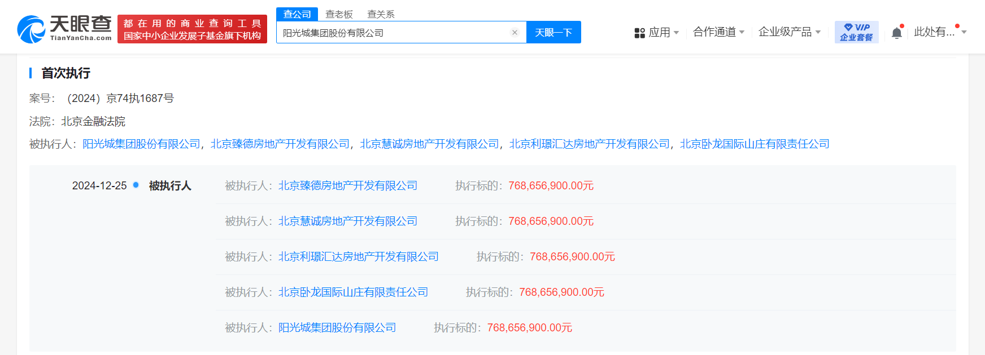Viewport: 985px width, 355px height.
Task: Click amount 768,656,900.00元 in 北京卧龙国际山庄 row
Action: (561, 292)
